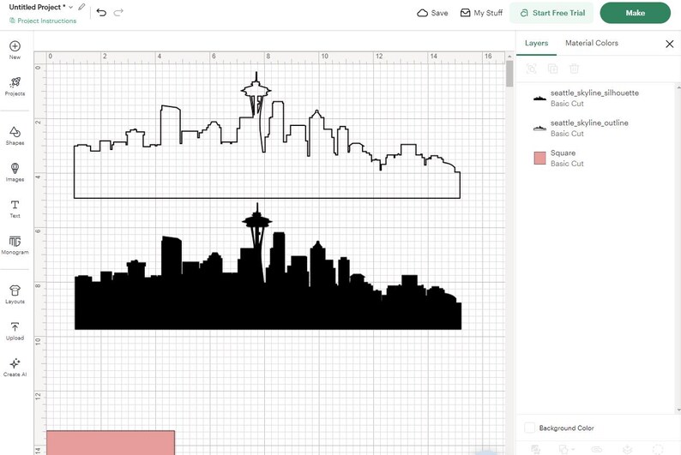Click the green Make button
681x455 pixels.
[635, 13]
